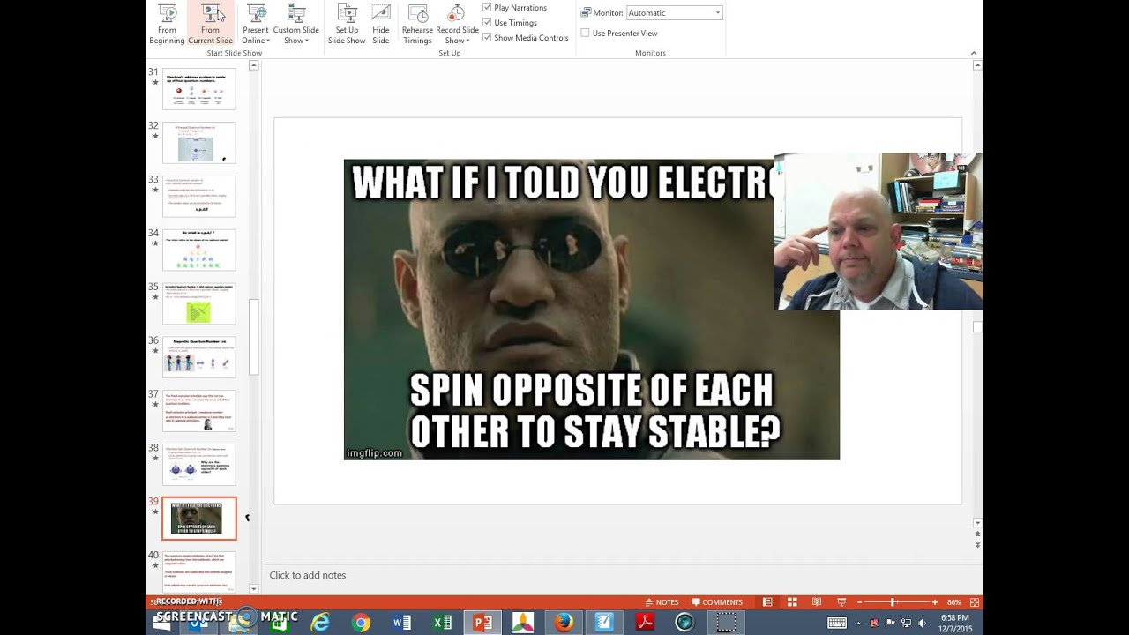
Task: Select slide 39 thumbnail
Action: (x=199, y=519)
